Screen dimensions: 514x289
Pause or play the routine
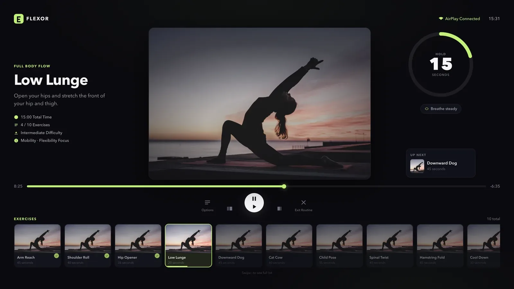pyautogui.click(x=254, y=203)
